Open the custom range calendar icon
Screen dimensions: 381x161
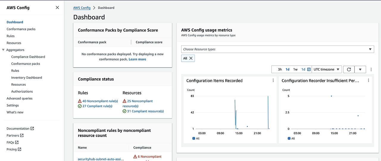pos(309,69)
